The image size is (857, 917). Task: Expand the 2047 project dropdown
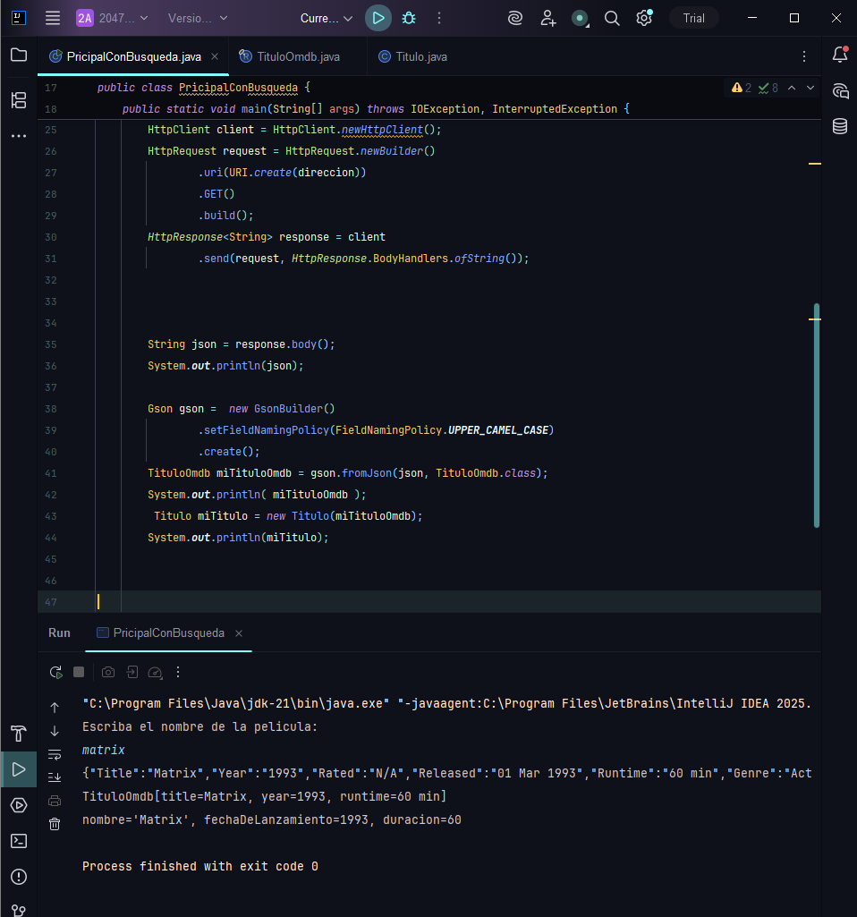[x=112, y=18]
